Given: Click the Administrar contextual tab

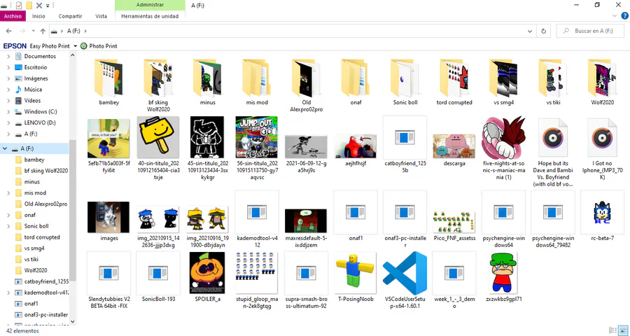Looking at the screenshot, I should [150, 5].
